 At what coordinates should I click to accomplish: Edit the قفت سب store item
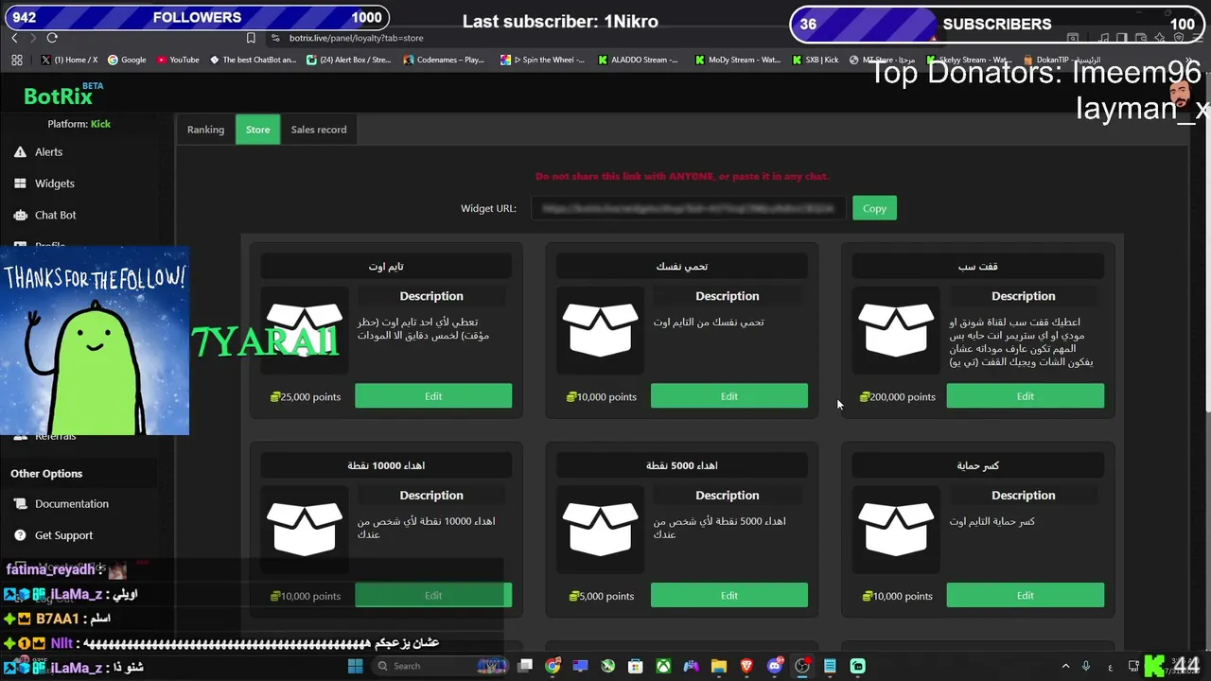point(1026,396)
